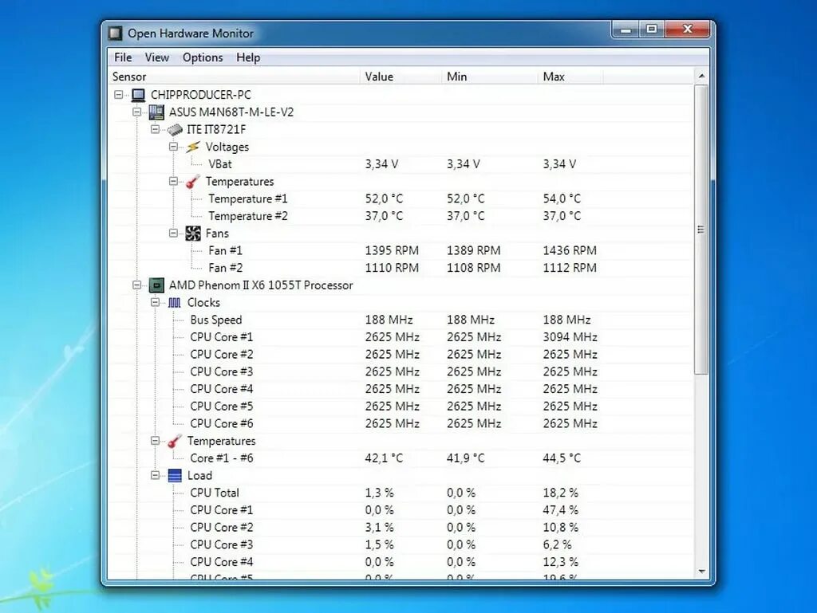Click the 42,1 °C value

tap(384, 458)
